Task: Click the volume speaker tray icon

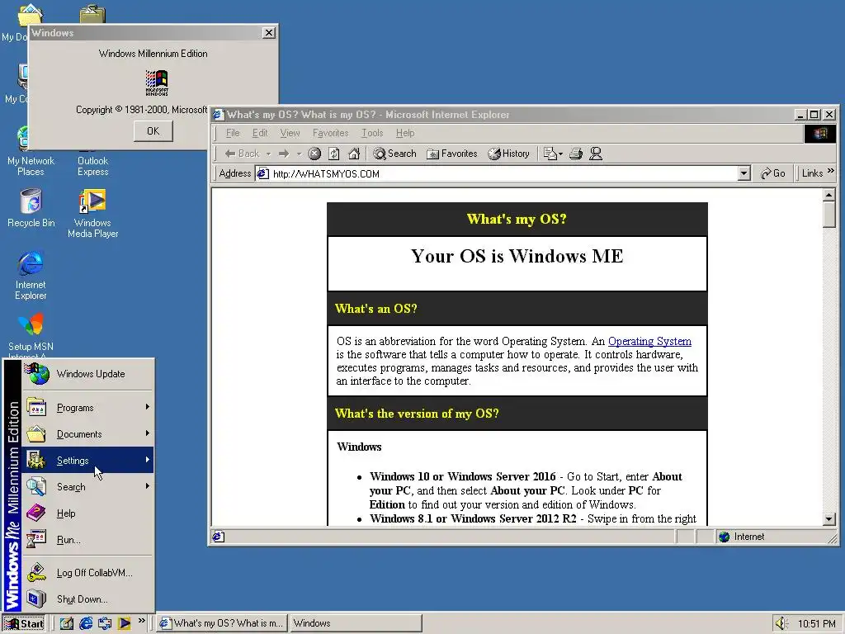Action: pyautogui.click(x=781, y=624)
